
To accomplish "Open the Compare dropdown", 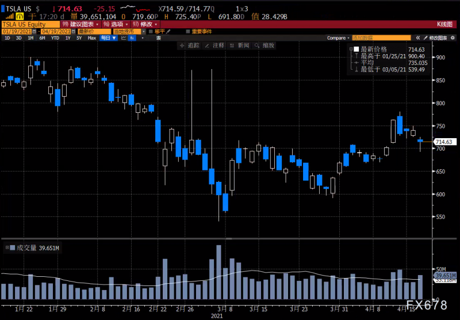I will (x=338, y=38).
